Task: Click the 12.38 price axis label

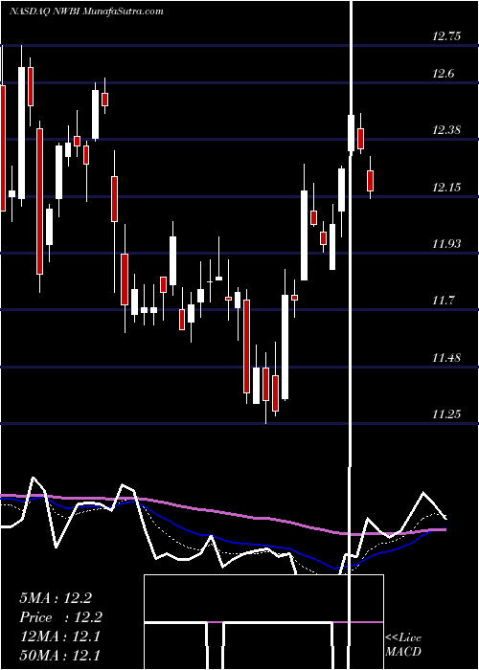Action: (x=446, y=130)
